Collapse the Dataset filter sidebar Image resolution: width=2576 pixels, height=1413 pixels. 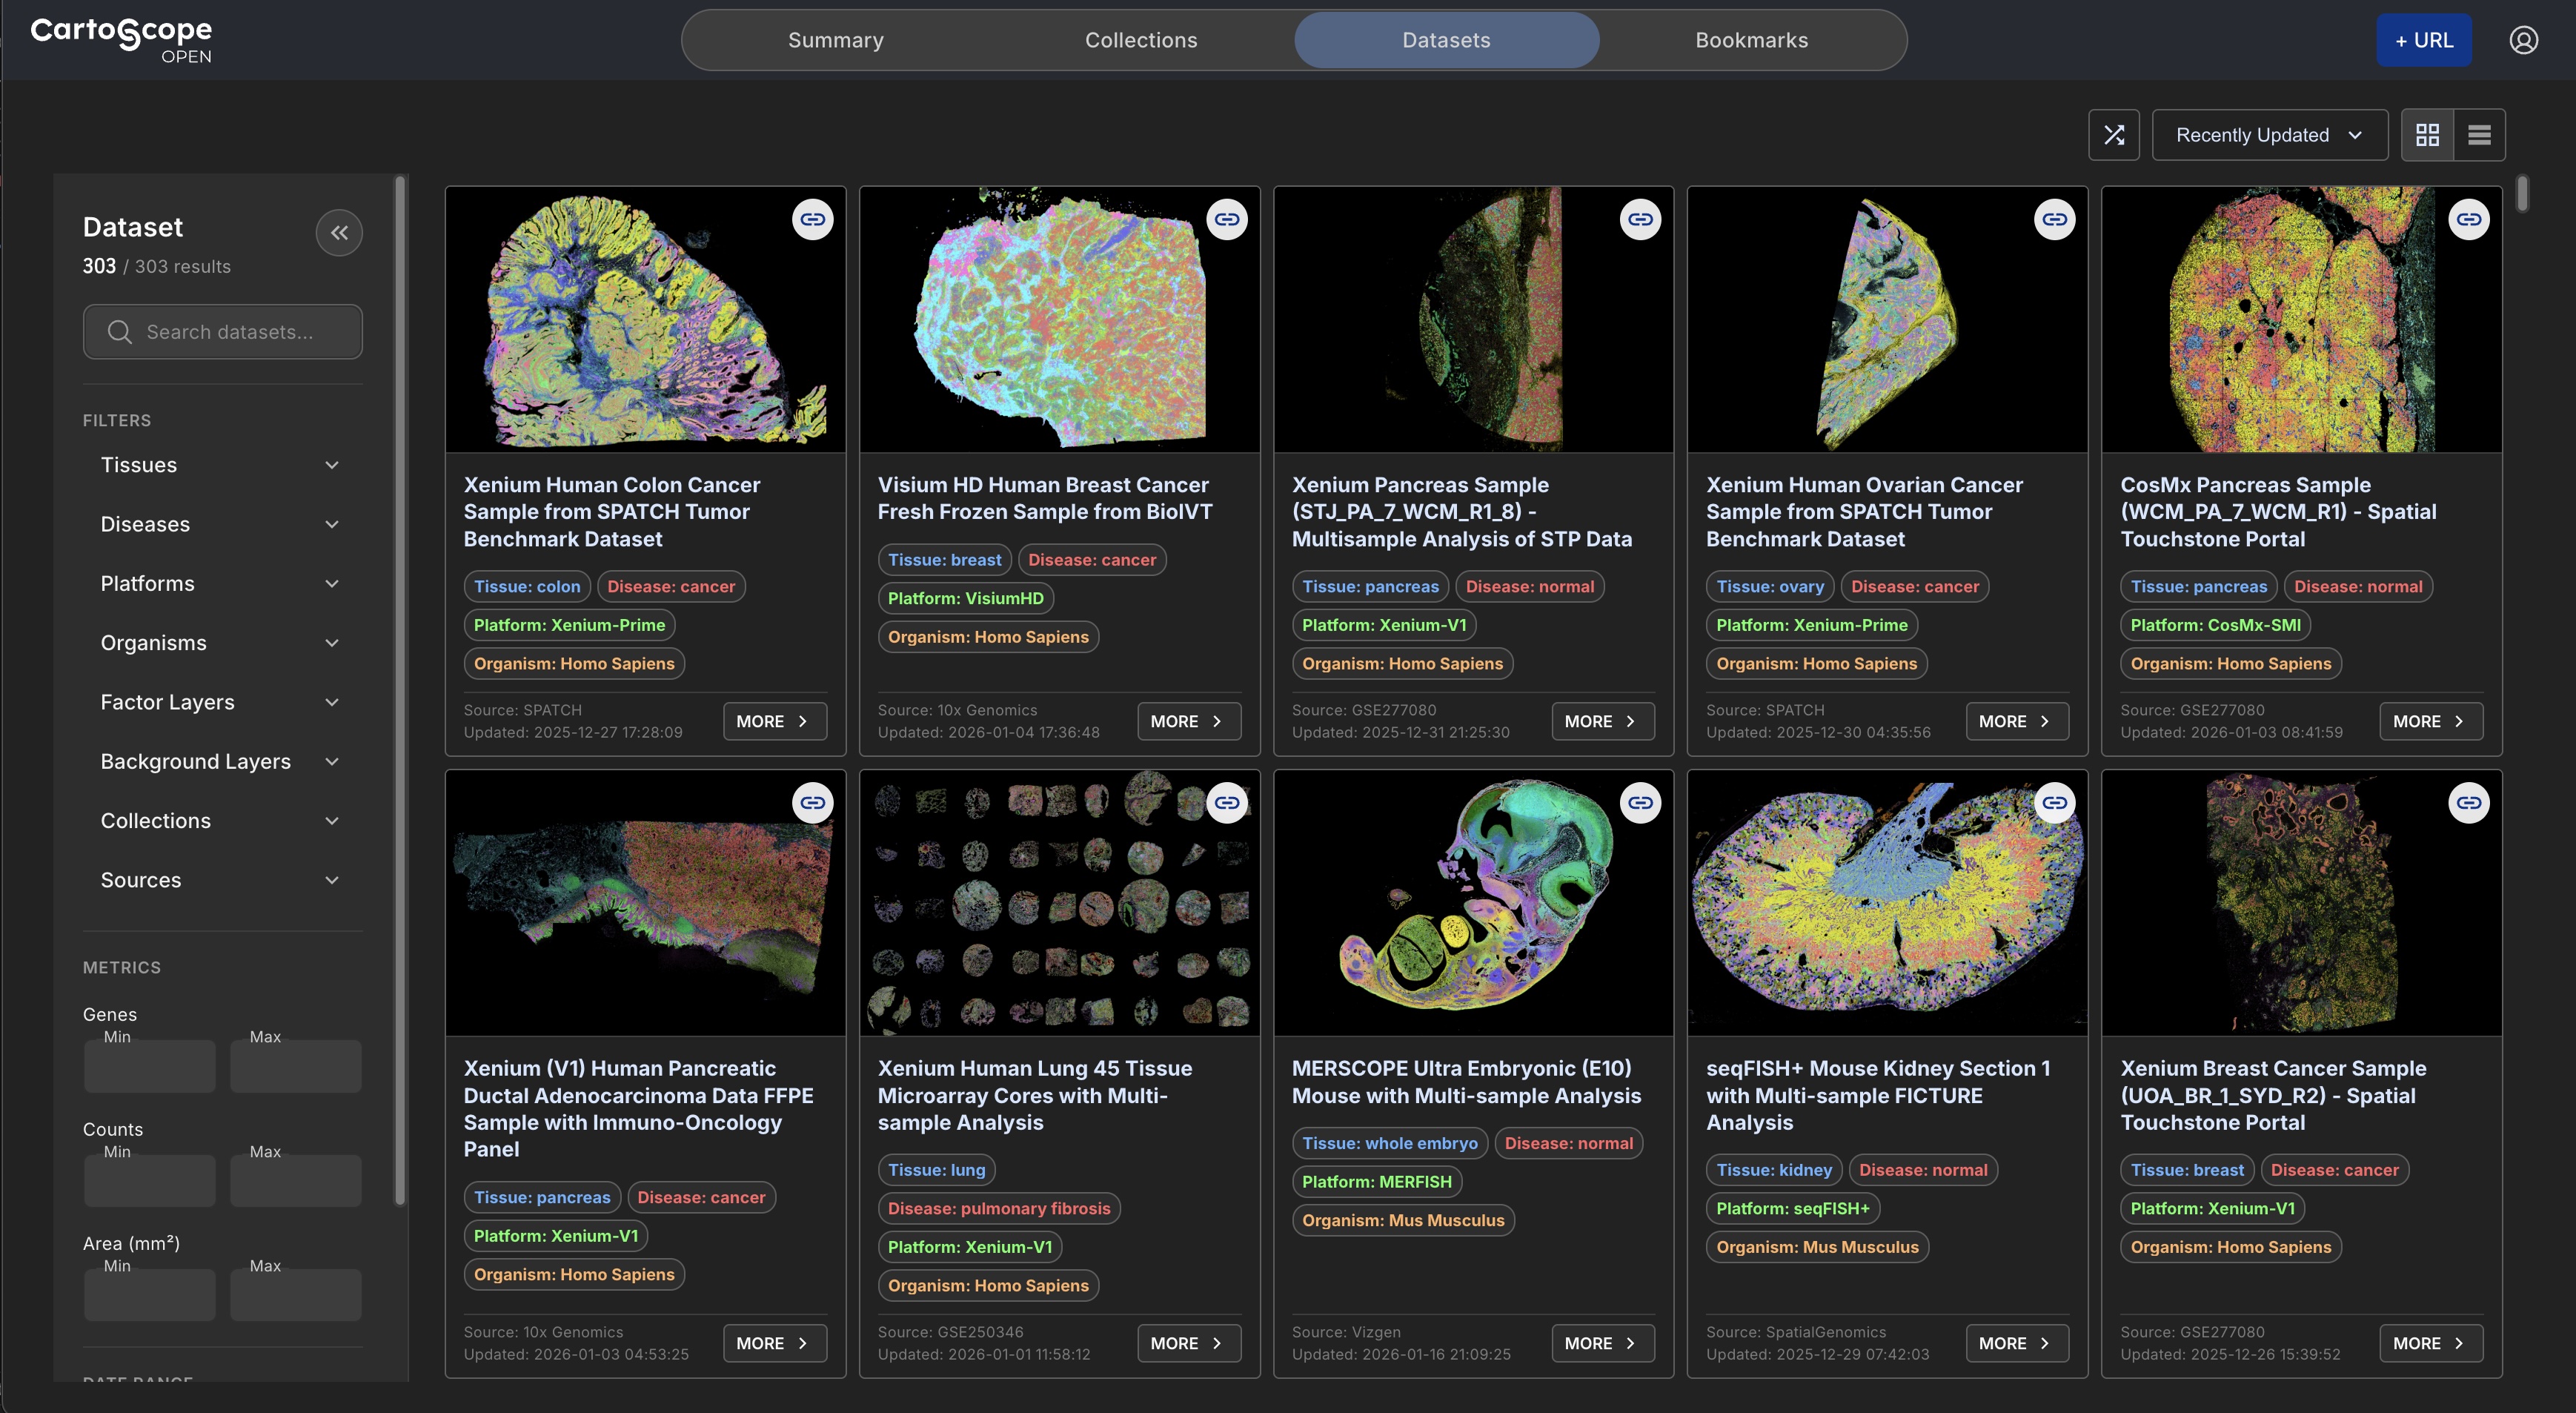(x=339, y=233)
